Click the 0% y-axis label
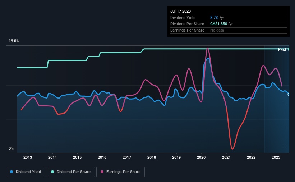This screenshot has width=295, height=182. pos(11,148)
